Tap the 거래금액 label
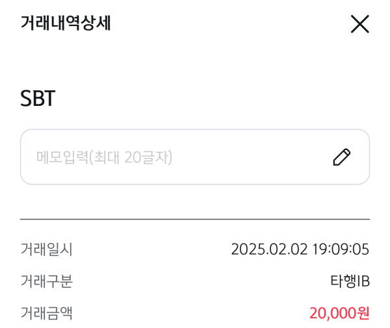 (x=46, y=314)
